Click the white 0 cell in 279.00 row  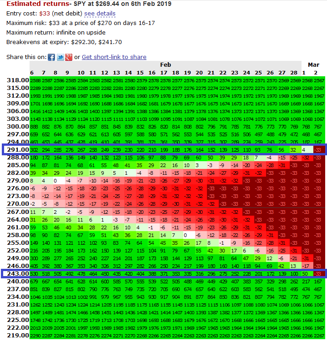coord(55,181)
